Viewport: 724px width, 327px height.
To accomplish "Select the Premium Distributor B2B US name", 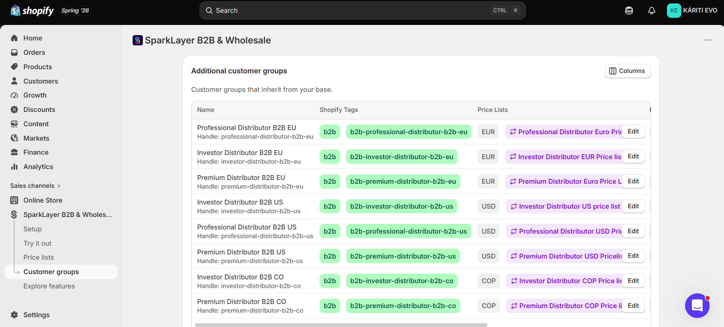I will click(241, 252).
